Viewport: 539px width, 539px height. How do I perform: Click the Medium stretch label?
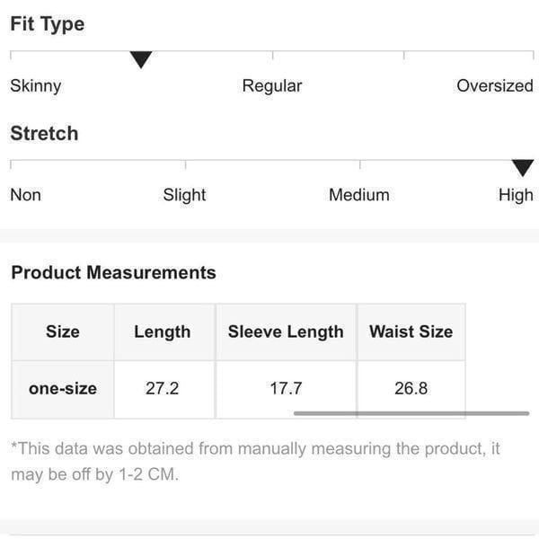[359, 195]
